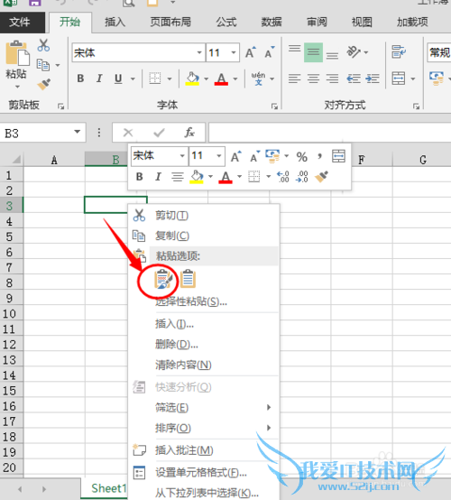
Task: Apply underline from the ribbon
Action: tap(118, 79)
